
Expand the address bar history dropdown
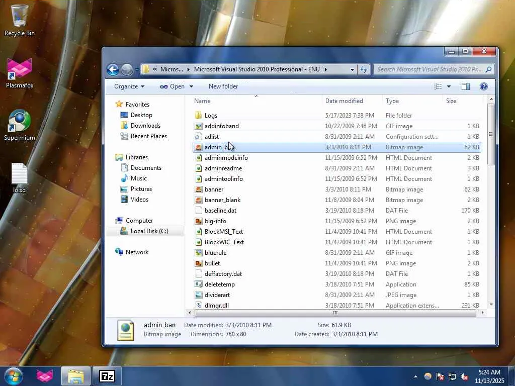pyautogui.click(x=352, y=69)
